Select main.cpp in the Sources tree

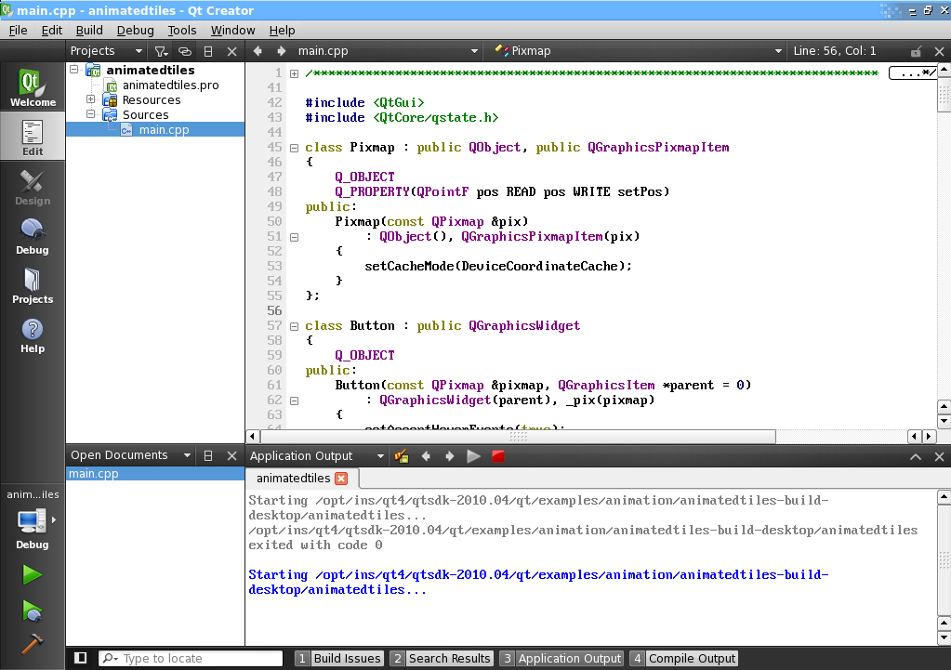click(164, 129)
